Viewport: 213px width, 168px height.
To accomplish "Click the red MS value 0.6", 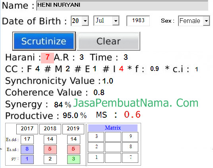I will click(x=132, y=115).
